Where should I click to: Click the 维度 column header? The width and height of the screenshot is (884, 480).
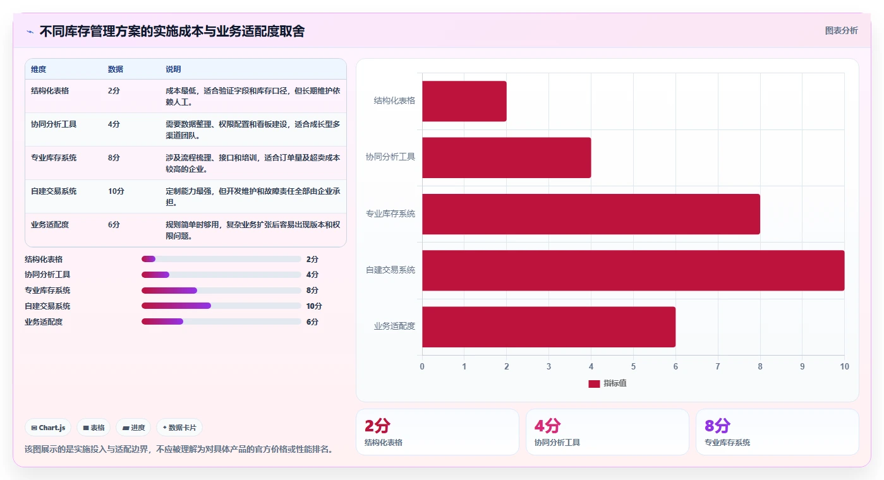pyautogui.click(x=39, y=69)
